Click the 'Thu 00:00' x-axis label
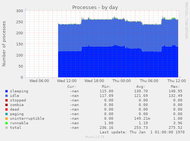 click(122, 81)
